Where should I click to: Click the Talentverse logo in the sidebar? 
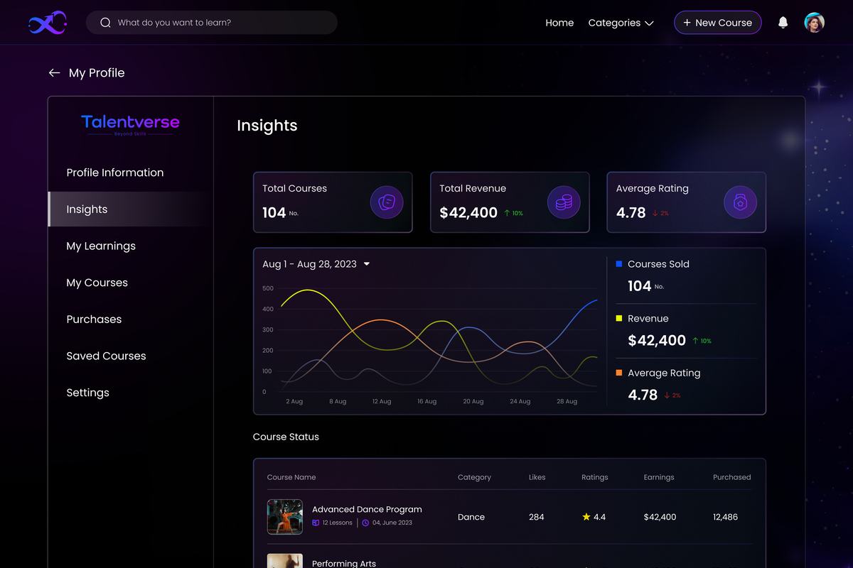(x=131, y=124)
